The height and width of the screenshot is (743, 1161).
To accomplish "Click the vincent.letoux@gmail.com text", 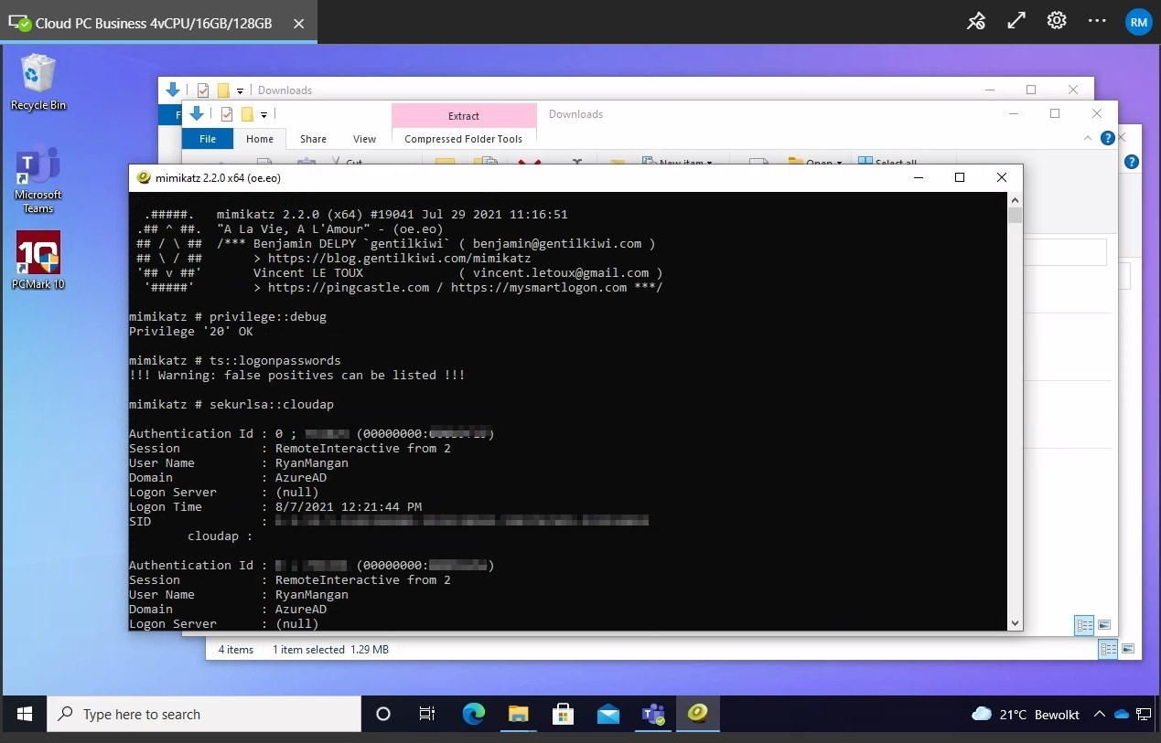I will [561, 272].
